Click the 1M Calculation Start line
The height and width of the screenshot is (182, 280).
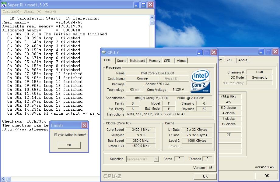tap(54, 18)
